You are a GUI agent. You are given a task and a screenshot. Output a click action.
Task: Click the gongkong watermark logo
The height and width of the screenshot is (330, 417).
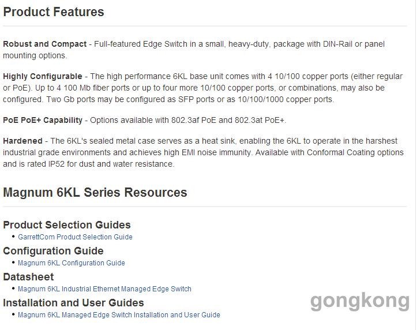(x=360, y=302)
